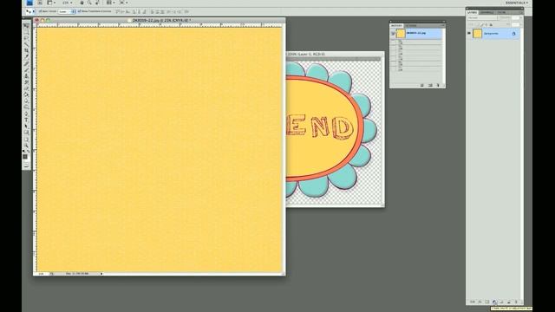Toggle Show Transform Controls checkbox
Viewport: 555px width, 312px height.
pos(79,11)
